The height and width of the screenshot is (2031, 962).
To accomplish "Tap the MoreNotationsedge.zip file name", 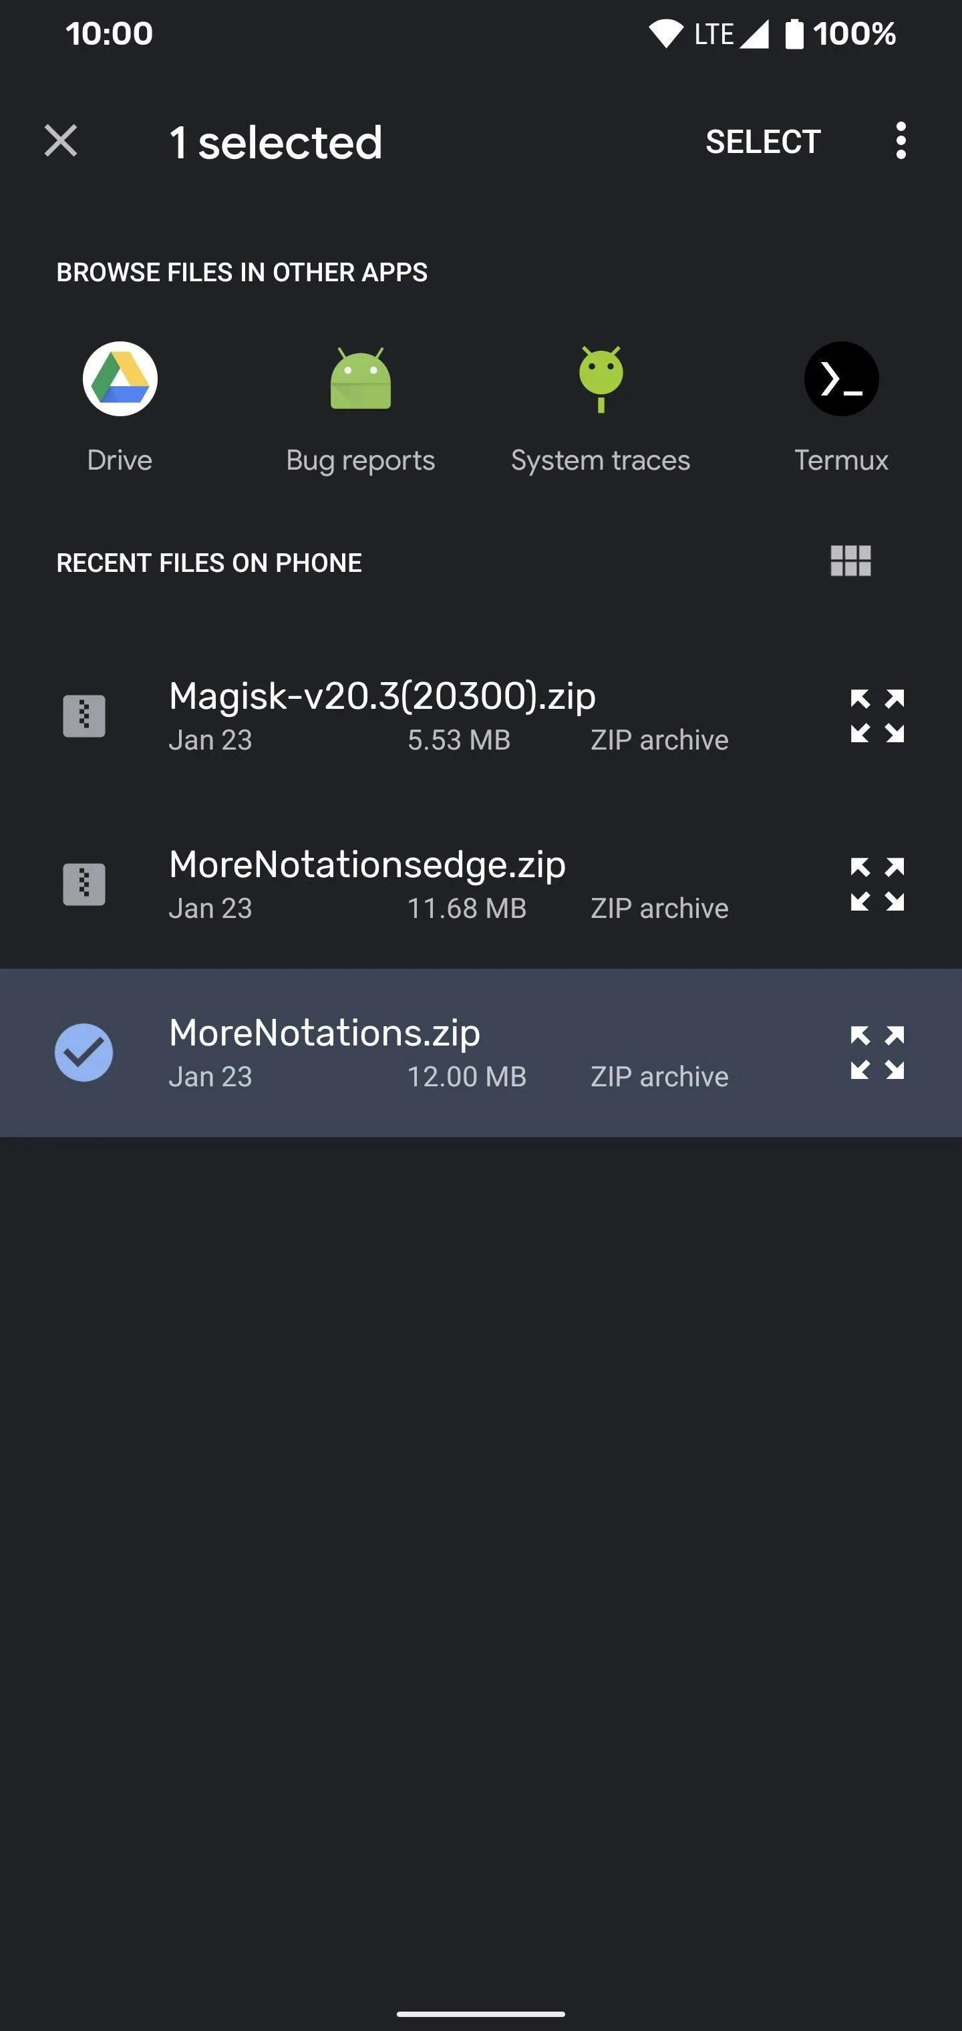I will pyautogui.click(x=367, y=865).
